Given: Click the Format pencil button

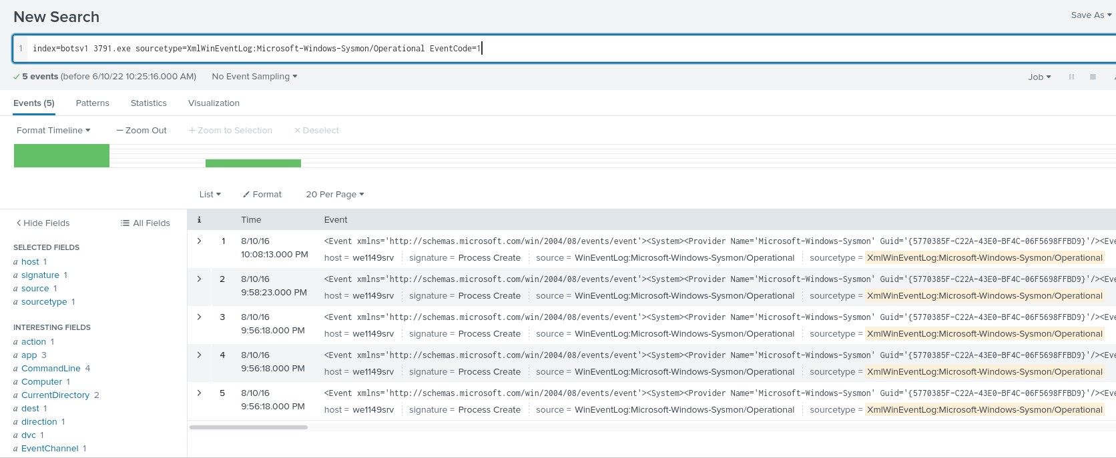Looking at the screenshot, I should [x=262, y=194].
